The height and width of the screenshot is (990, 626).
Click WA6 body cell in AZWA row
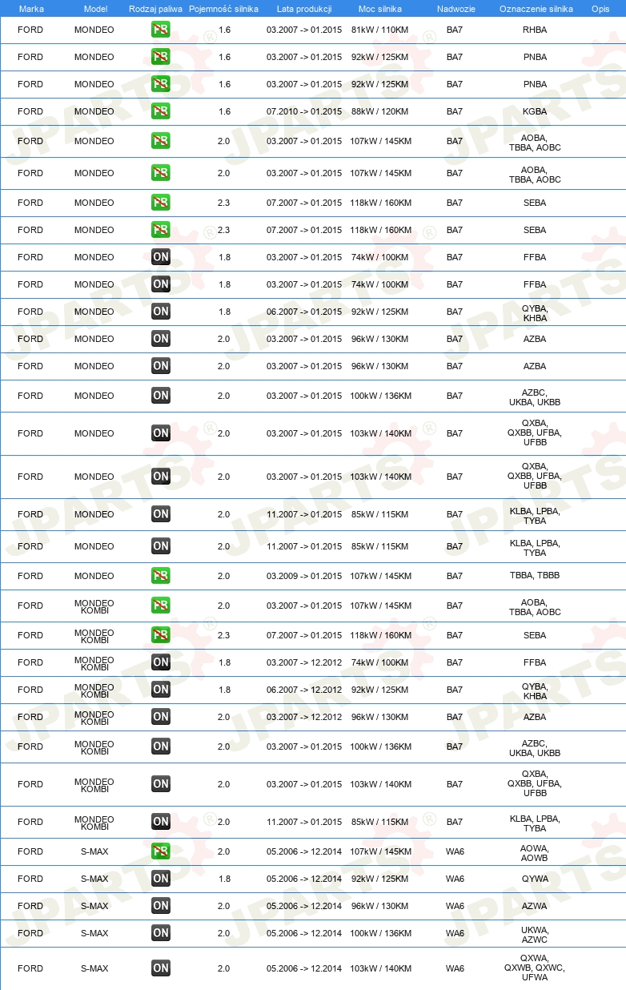click(x=455, y=906)
